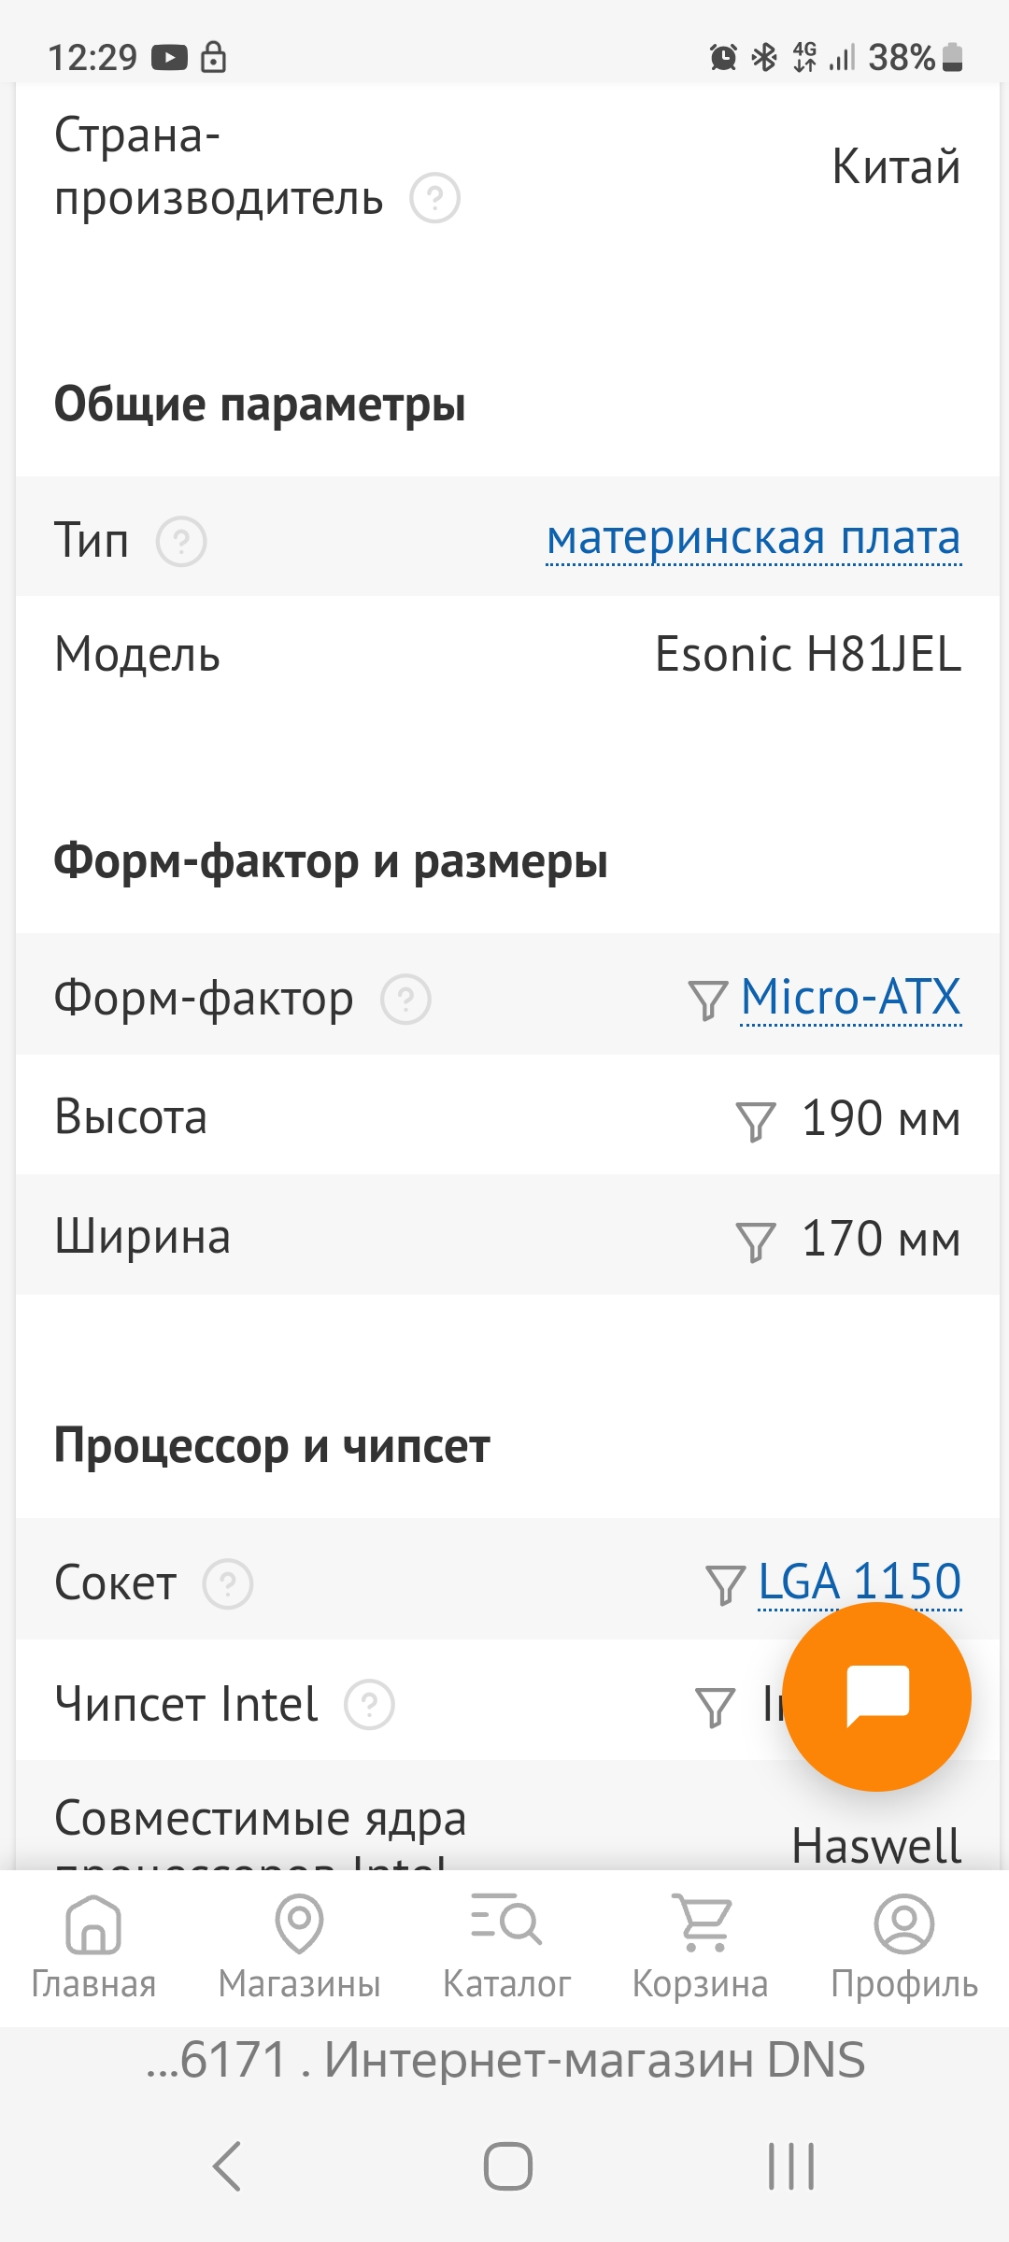Show info for Чипсет Intel

pos(370,1705)
